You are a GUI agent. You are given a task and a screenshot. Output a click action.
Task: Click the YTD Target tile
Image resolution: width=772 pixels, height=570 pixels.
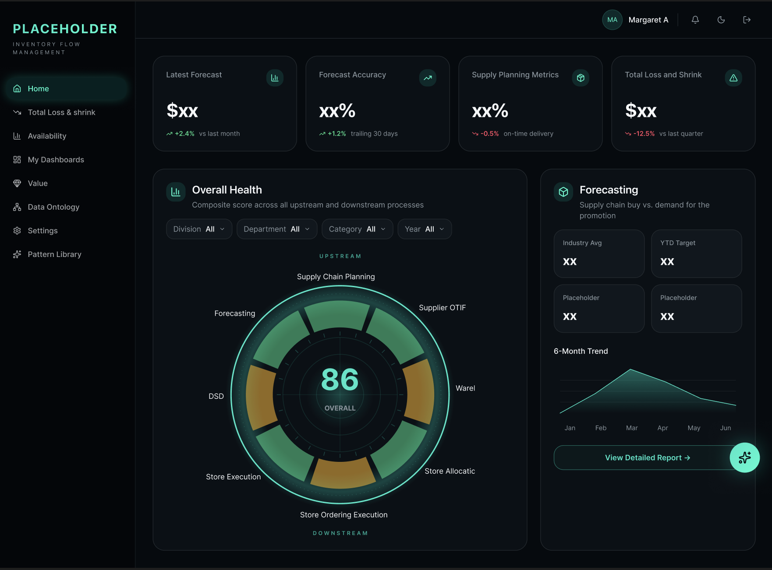696,253
